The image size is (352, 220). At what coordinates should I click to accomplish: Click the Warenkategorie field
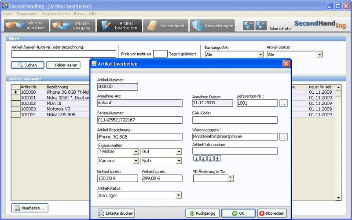(235, 137)
